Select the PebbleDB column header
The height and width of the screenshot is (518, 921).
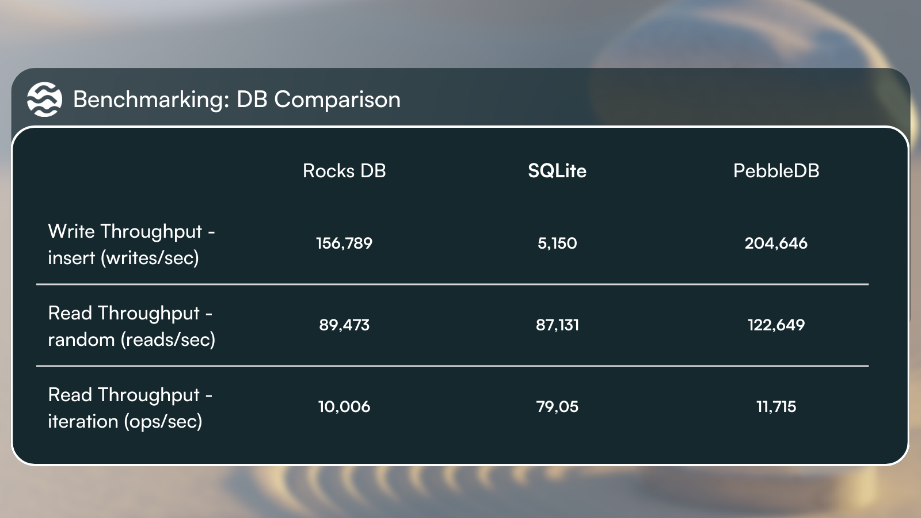(776, 171)
